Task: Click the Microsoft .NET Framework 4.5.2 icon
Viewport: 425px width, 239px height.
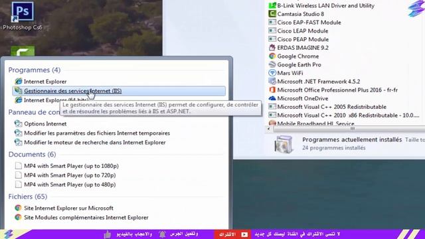Action: [x=272, y=81]
